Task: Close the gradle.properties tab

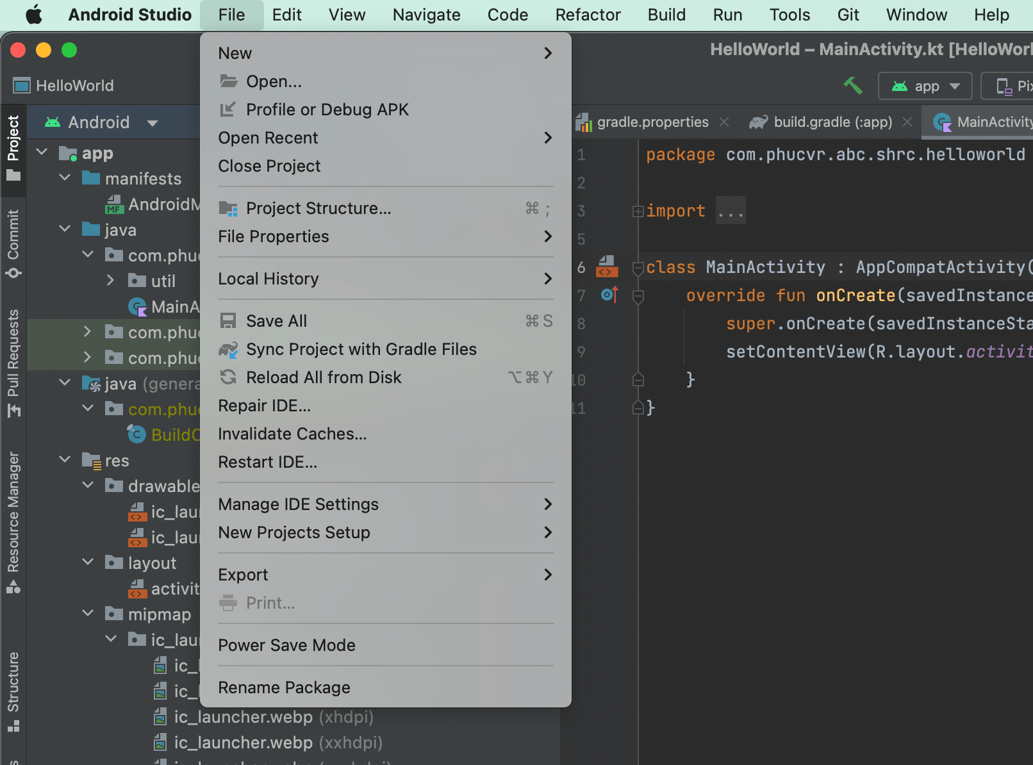Action: click(x=724, y=122)
